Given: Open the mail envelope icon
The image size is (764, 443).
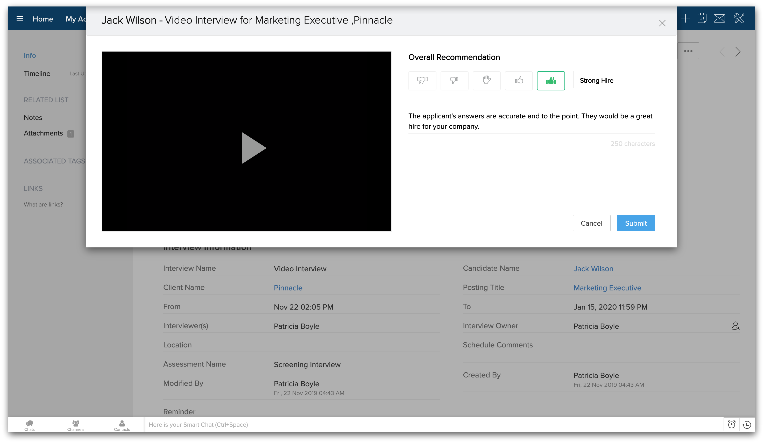Looking at the screenshot, I should click(x=719, y=18).
